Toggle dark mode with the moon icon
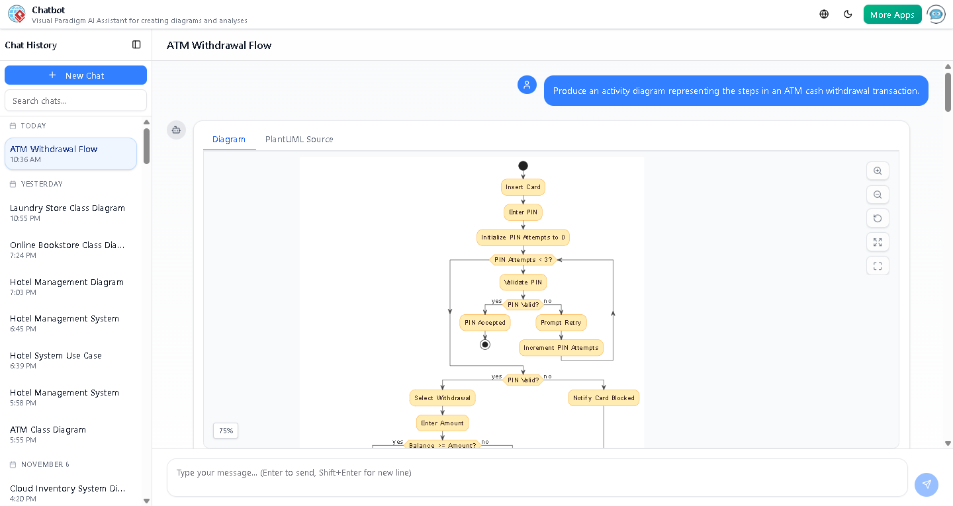 848,13
